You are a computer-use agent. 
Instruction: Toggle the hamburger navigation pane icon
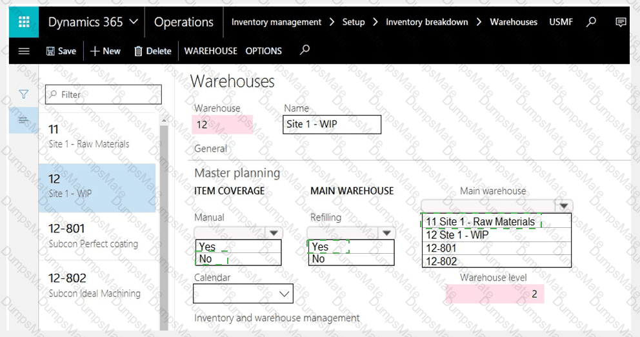pyautogui.click(x=24, y=51)
